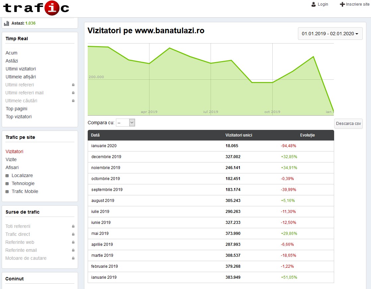Open the date range dropdown
The height and width of the screenshot is (289, 371).
[330, 34]
